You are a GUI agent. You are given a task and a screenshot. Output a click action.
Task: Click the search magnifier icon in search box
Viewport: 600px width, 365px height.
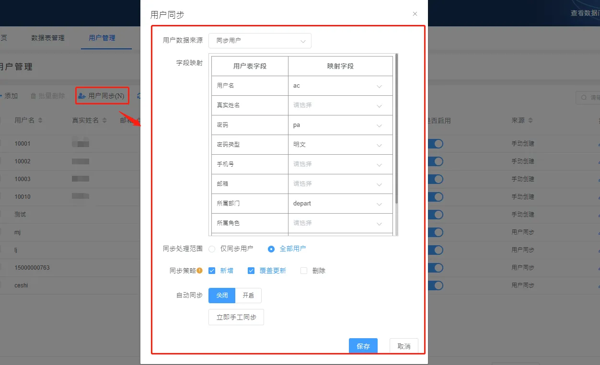pos(584,97)
